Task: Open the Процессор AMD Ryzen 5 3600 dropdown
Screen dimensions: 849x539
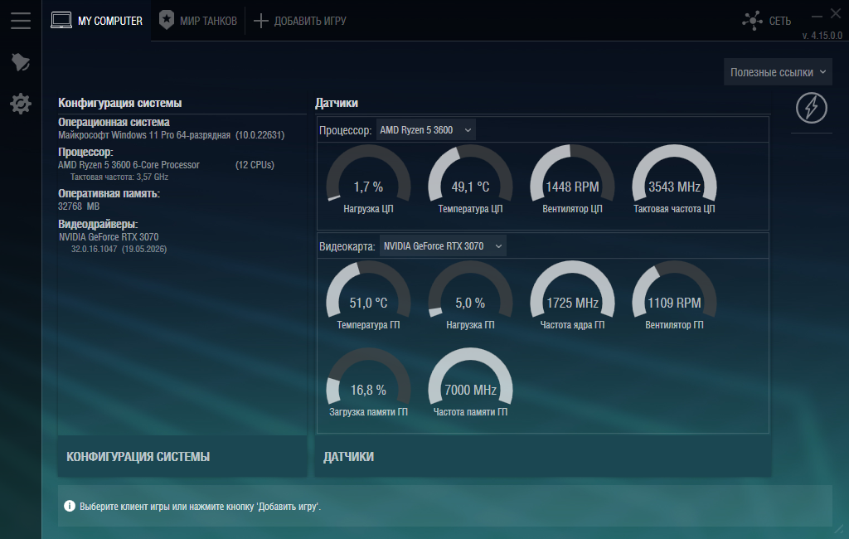Action: [x=425, y=130]
